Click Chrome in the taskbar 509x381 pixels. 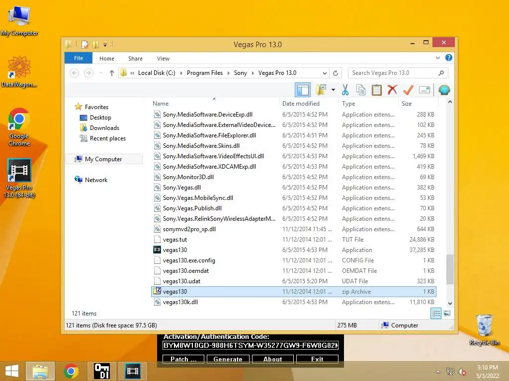coord(71,371)
